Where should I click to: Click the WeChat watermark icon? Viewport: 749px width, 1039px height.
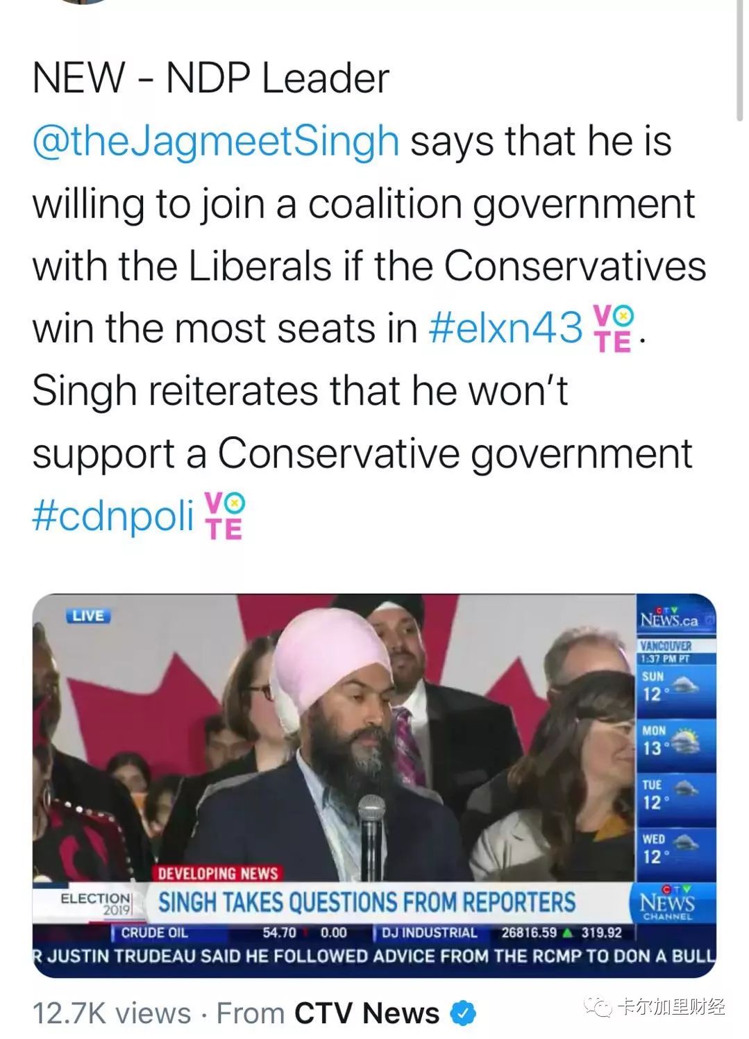[x=597, y=1006]
